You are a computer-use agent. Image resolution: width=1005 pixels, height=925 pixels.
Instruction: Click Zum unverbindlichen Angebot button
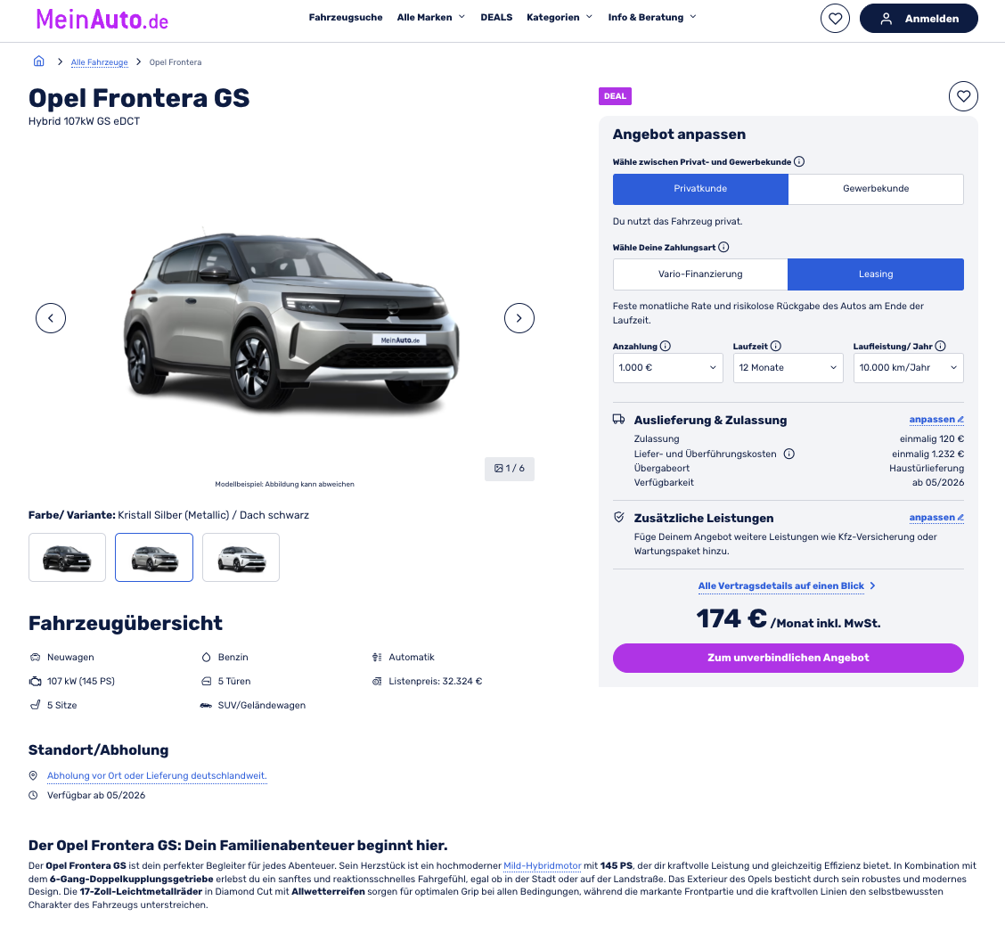pyautogui.click(x=788, y=658)
